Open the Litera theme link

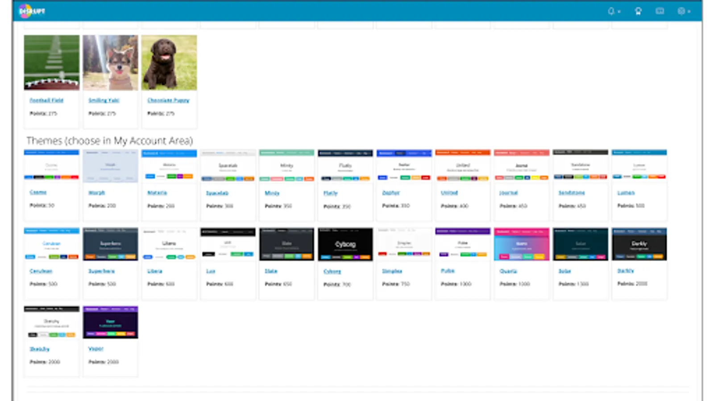(155, 271)
